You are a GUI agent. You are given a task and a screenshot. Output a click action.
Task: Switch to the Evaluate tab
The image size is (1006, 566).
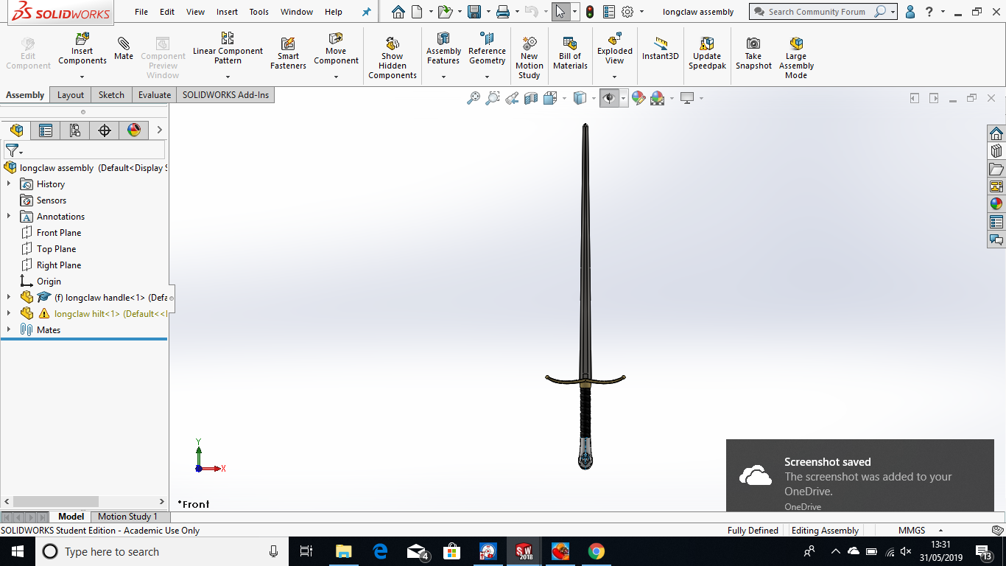click(155, 94)
